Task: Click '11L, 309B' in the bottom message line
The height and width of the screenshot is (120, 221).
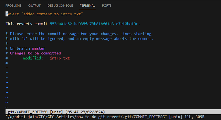Action: [194, 117]
